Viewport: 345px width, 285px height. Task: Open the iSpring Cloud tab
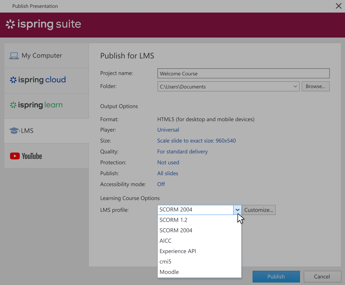point(46,81)
